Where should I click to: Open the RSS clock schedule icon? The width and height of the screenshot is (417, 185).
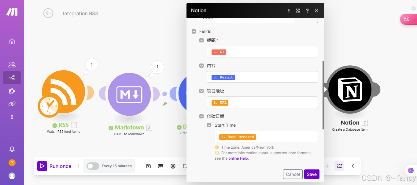pos(48,107)
